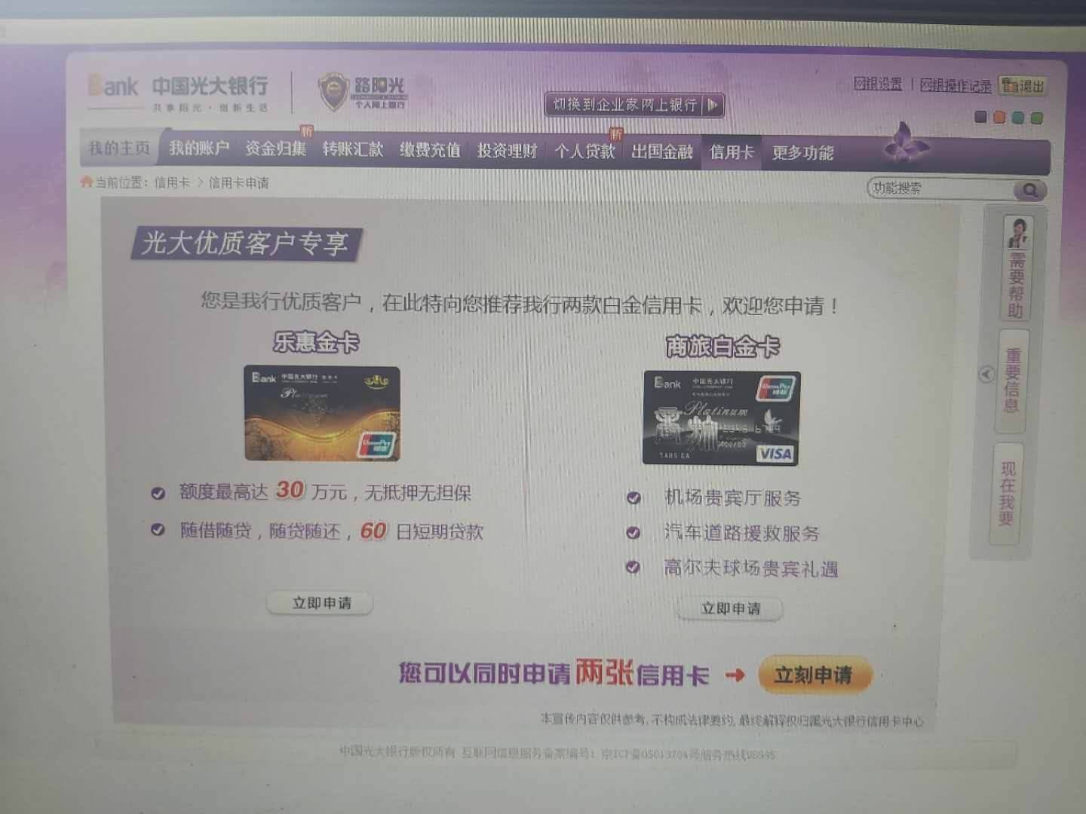This screenshot has width=1086, height=814.
Task: Expand 更多功能 menu
Action: point(802,153)
